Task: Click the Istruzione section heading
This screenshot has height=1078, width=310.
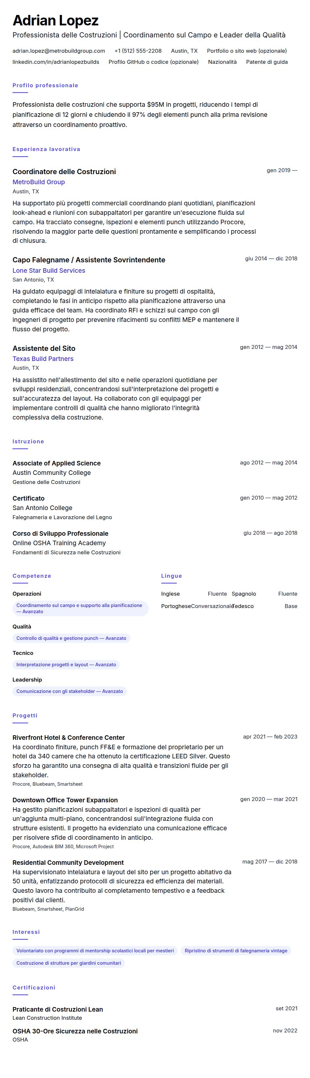Action: click(28, 441)
